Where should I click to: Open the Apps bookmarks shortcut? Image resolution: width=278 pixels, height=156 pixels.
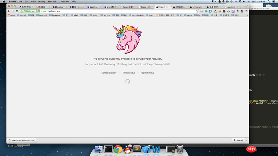point(11,15)
